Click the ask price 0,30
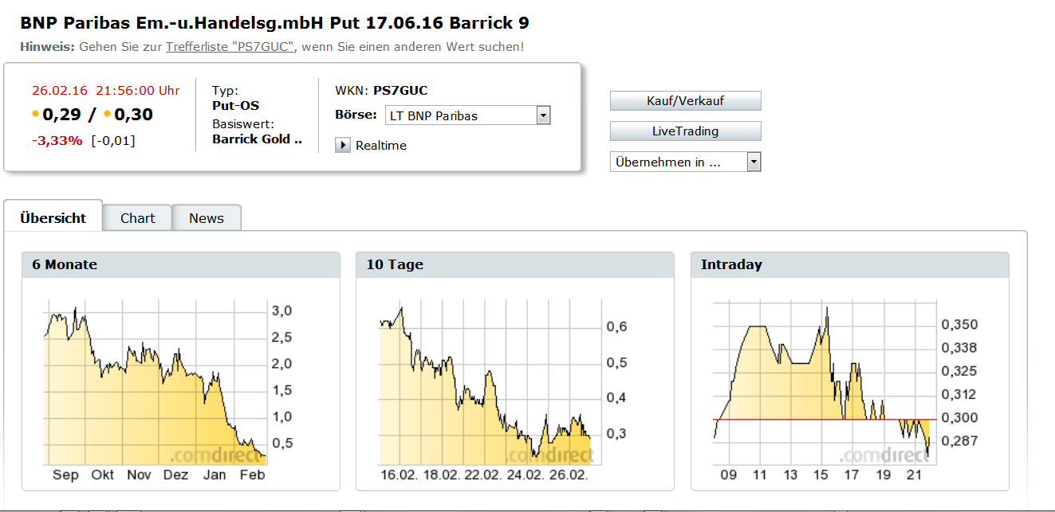The image size is (1055, 512). click(x=133, y=115)
